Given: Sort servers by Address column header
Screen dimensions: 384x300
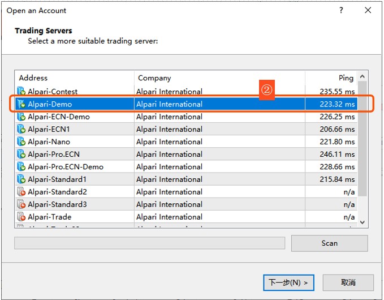Looking at the screenshot, I should 75,78.
